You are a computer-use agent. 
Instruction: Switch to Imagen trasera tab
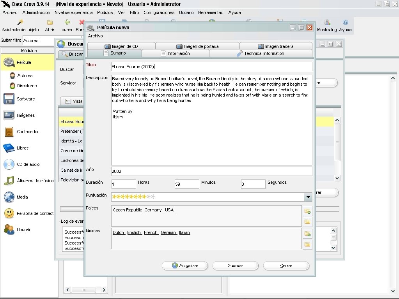coord(276,46)
